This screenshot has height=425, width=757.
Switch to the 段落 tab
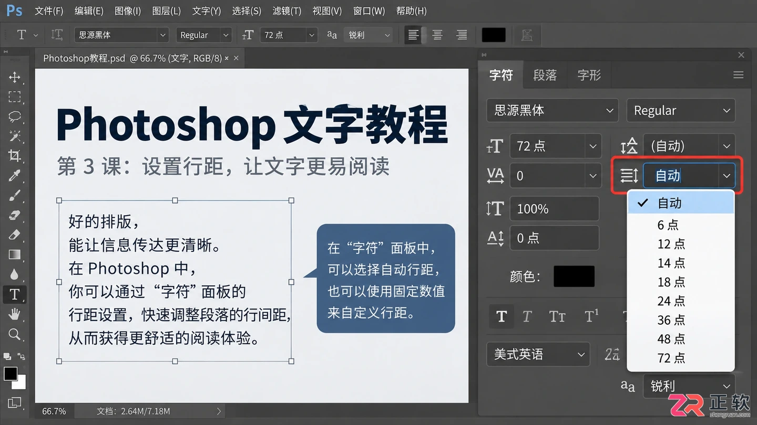click(x=545, y=75)
